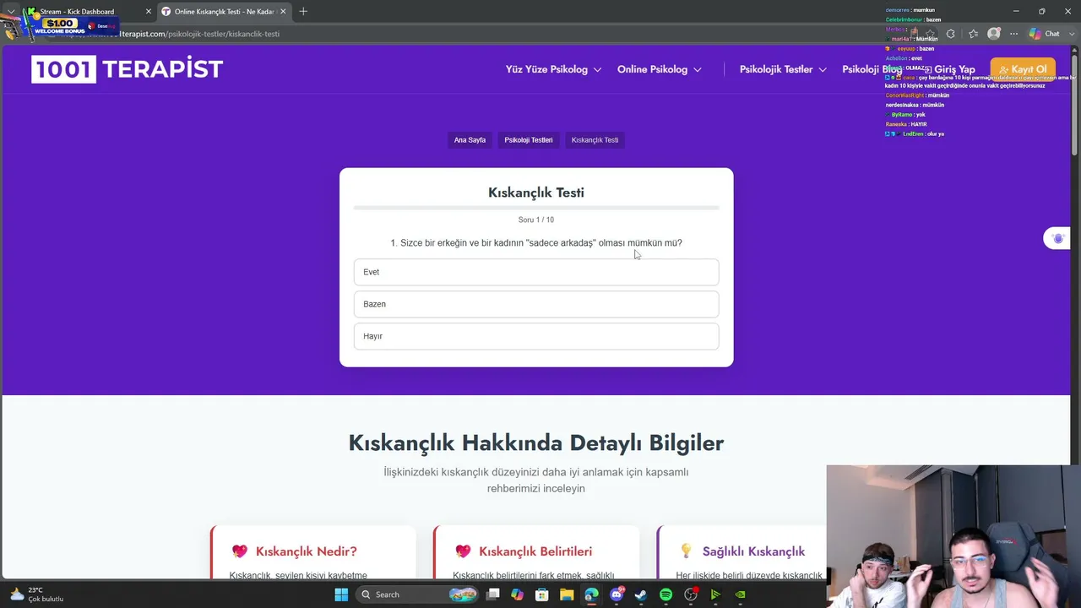Open the Copilot Chat button
Viewport: 1081px width, 608px height.
click(x=1046, y=34)
